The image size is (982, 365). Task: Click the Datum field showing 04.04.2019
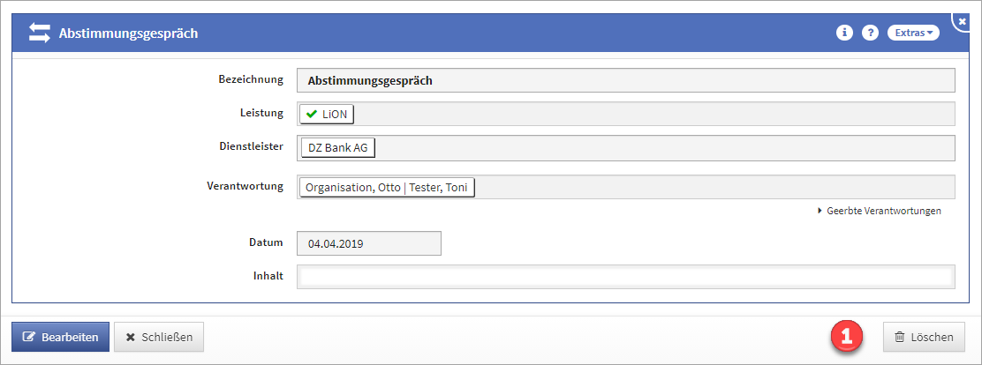[368, 243]
